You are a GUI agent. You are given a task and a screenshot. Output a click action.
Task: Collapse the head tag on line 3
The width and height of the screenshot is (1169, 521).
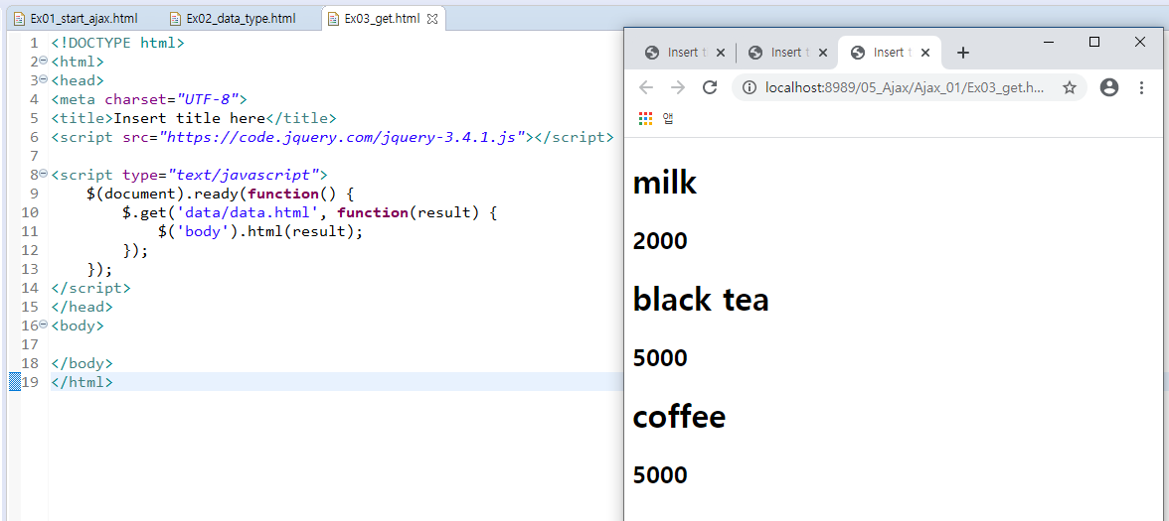pyautogui.click(x=44, y=79)
